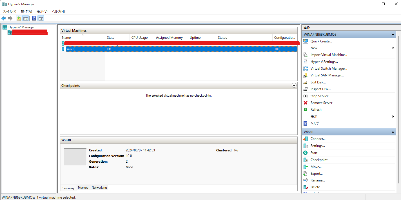Click Start action for Win10
This screenshot has width=401, height=200.
(x=314, y=153)
